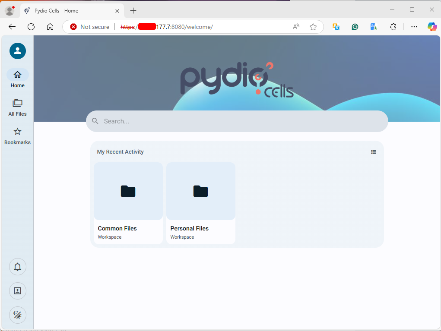Image resolution: width=441 pixels, height=331 pixels.
Task: Click the URL in the address bar
Action: coord(166,27)
